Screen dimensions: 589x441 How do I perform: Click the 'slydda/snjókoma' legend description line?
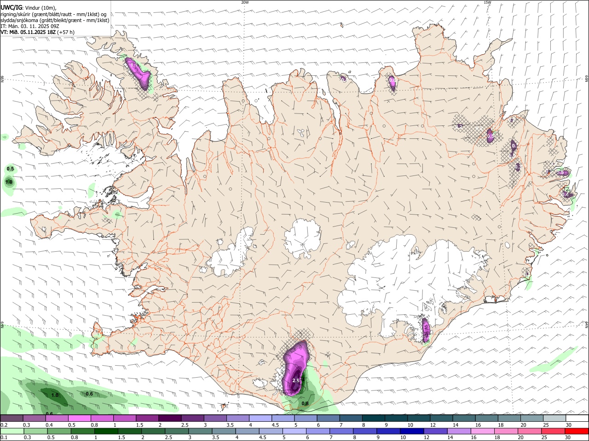pyautogui.click(x=55, y=20)
